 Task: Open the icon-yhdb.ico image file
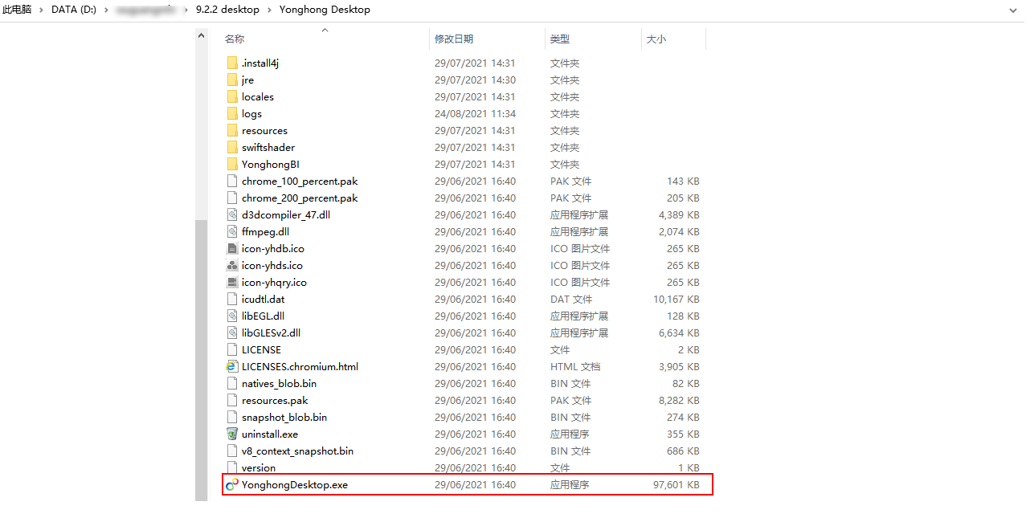(272, 248)
